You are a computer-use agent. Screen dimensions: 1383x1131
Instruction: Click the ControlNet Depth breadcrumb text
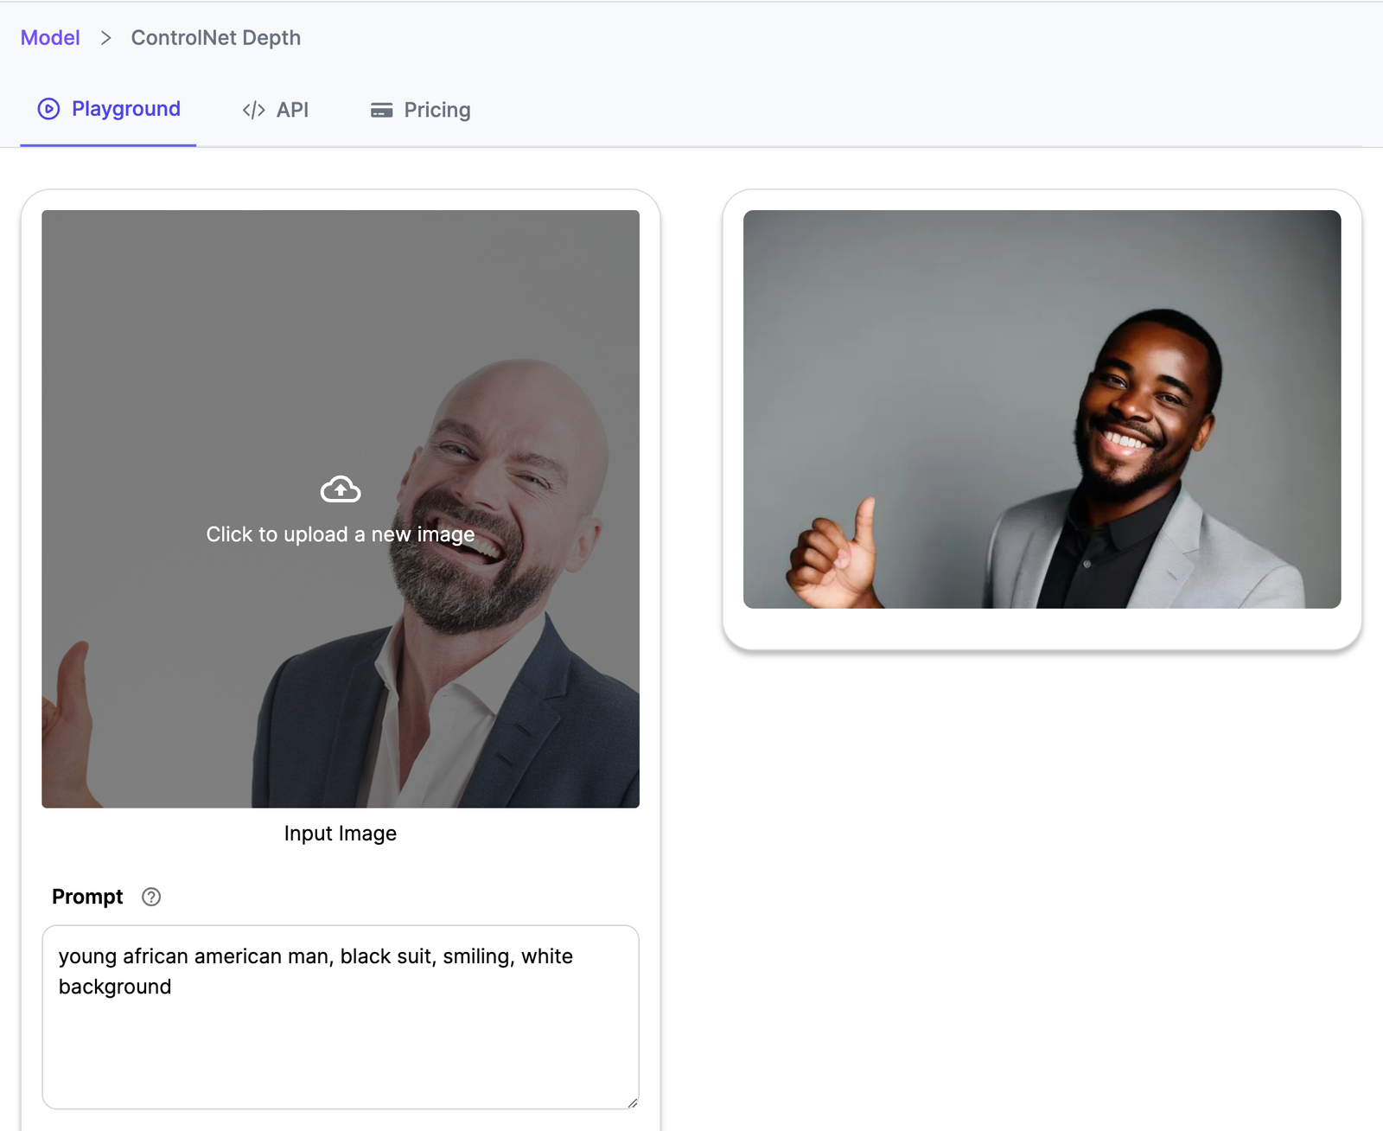coord(215,38)
